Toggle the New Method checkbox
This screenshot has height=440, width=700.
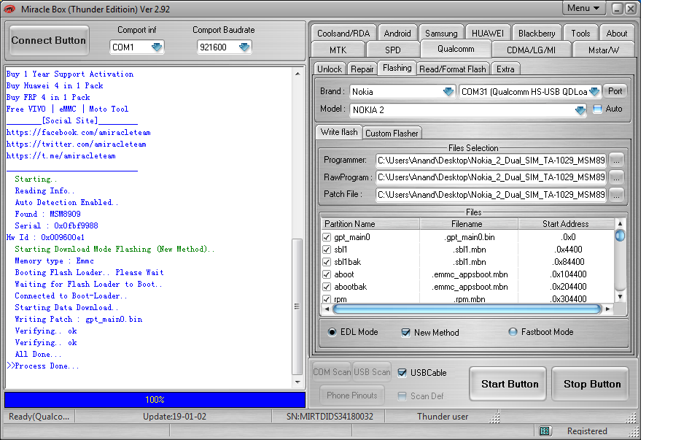coord(406,333)
